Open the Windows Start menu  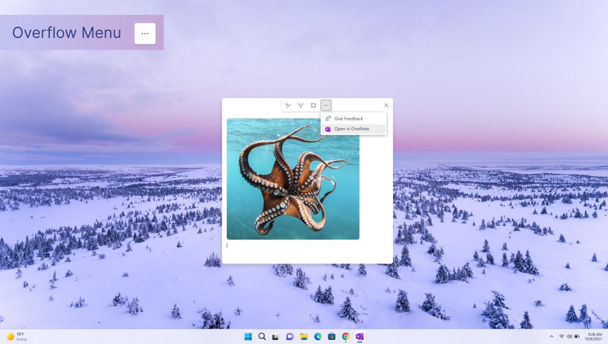248,337
